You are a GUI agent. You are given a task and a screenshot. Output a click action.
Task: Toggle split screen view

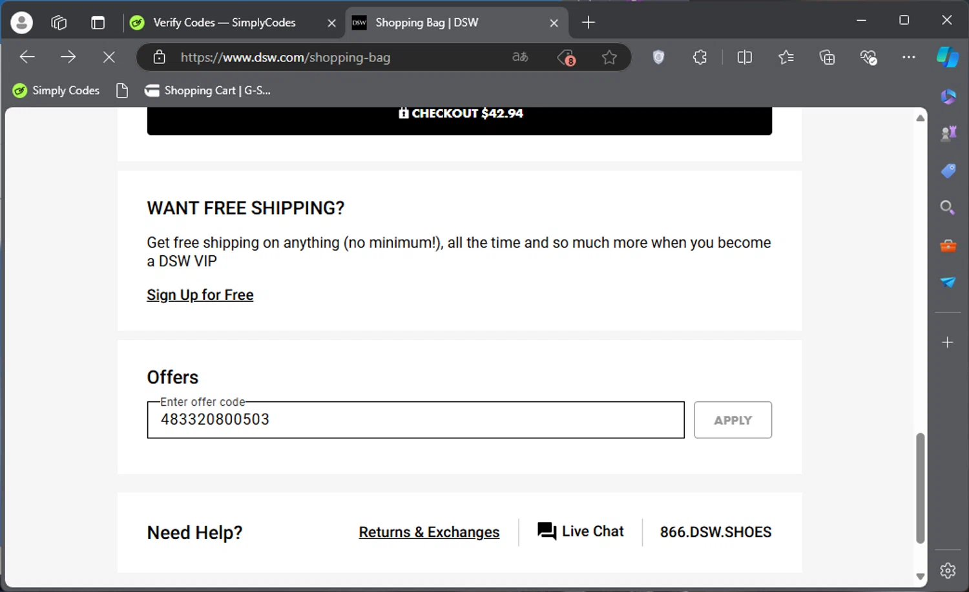click(x=744, y=57)
